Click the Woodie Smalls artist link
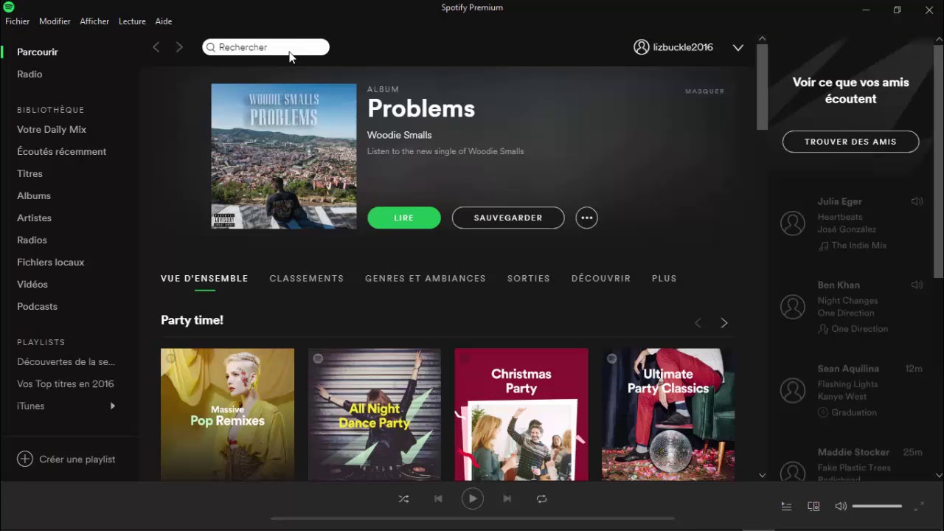The width and height of the screenshot is (944, 531). 400,135
